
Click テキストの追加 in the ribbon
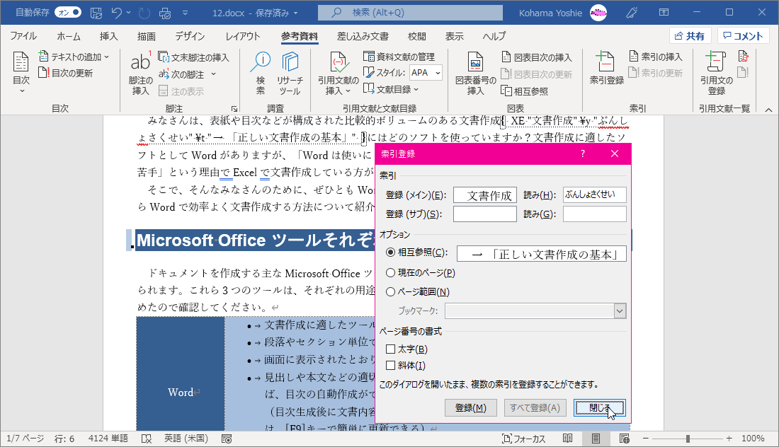pos(74,57)
